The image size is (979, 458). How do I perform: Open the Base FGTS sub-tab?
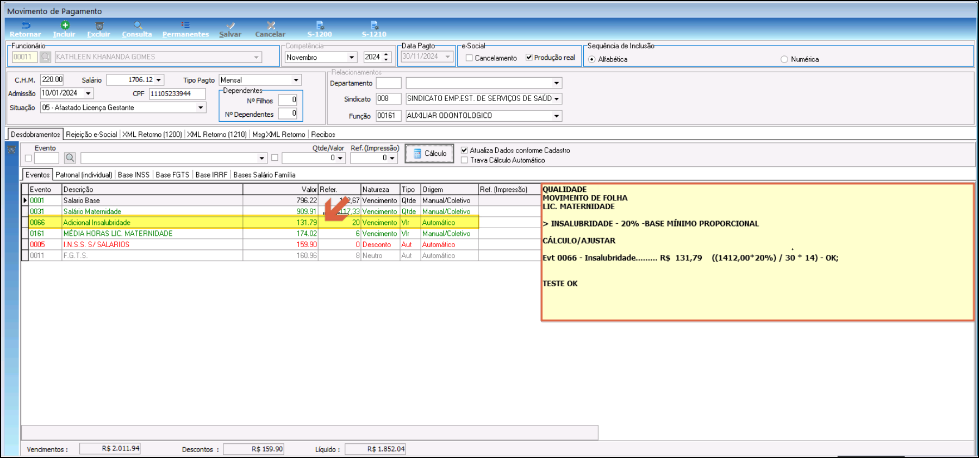click(x=172, y=175)
